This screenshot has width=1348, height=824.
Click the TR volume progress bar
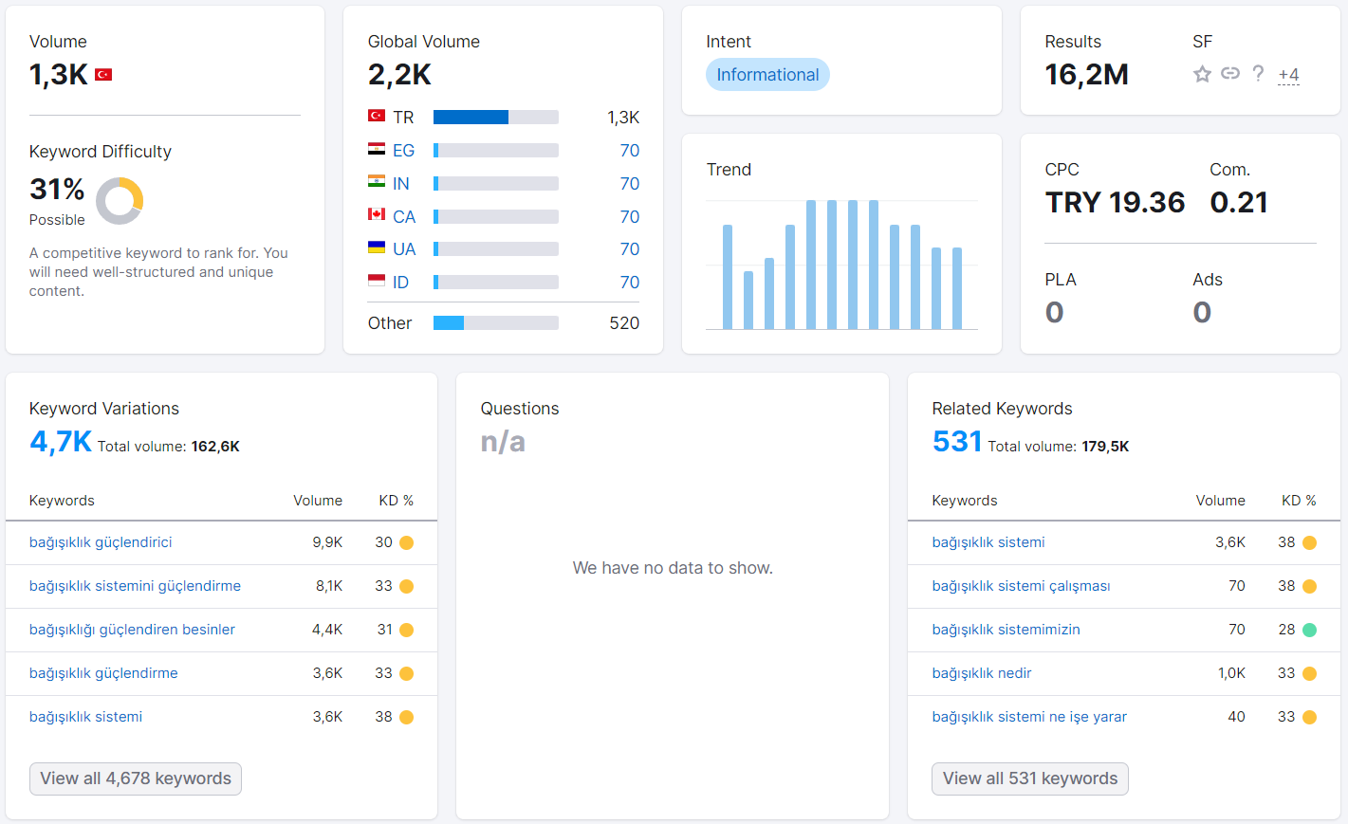pos(496,118)
